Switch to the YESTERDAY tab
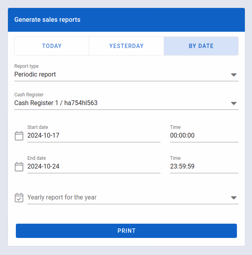 tap(126, 46)
